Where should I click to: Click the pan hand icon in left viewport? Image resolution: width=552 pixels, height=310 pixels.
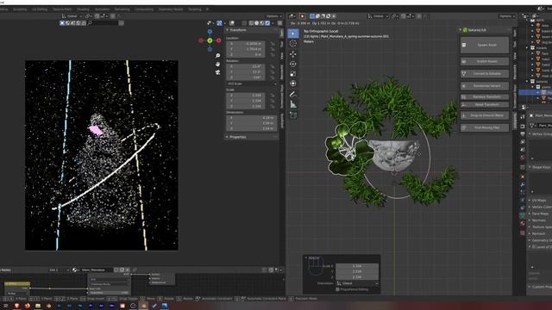(x=218, y=64)
